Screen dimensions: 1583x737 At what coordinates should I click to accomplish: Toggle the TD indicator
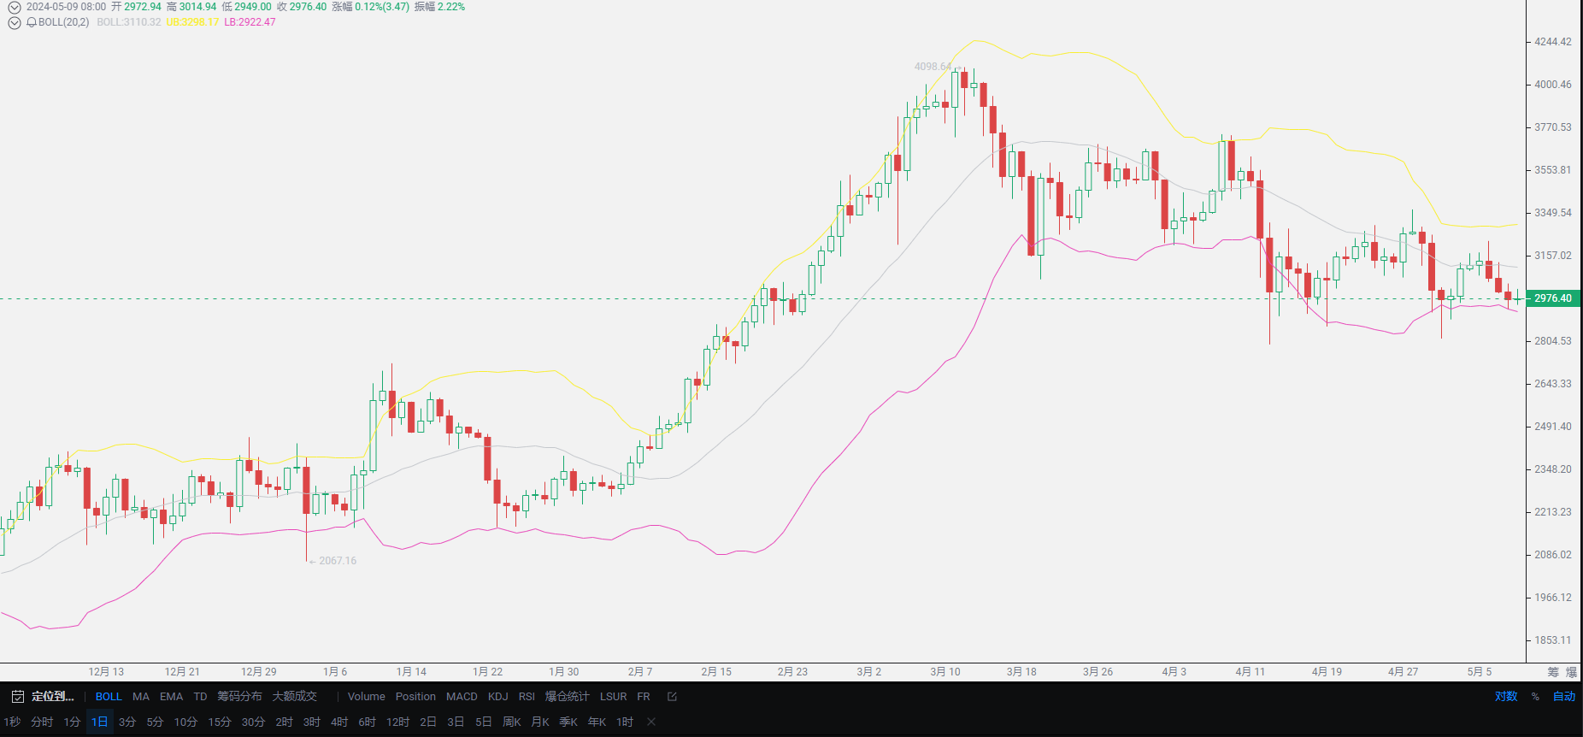coord(200,697)
